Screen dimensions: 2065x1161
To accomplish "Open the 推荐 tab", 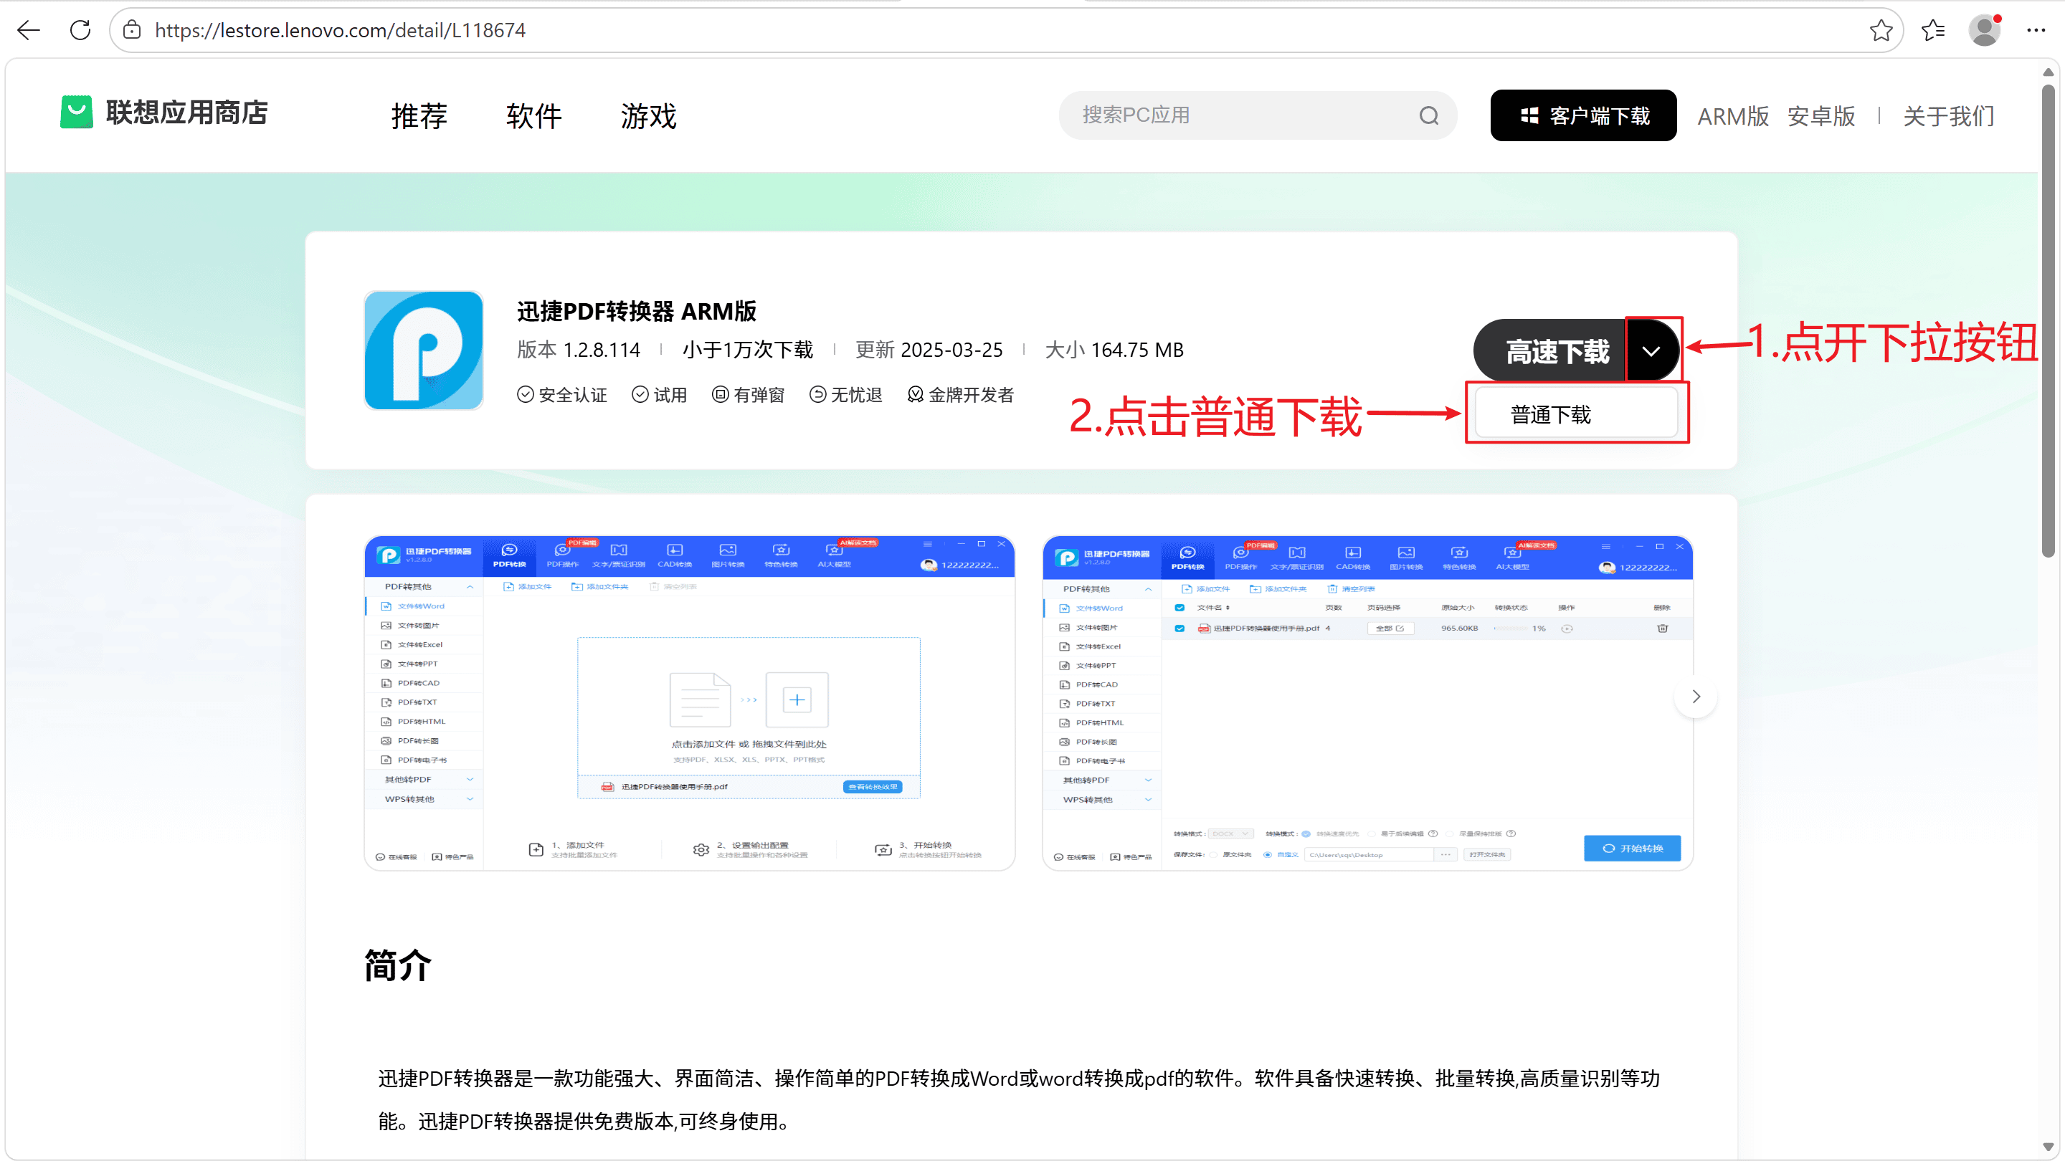I will (419, 116).
